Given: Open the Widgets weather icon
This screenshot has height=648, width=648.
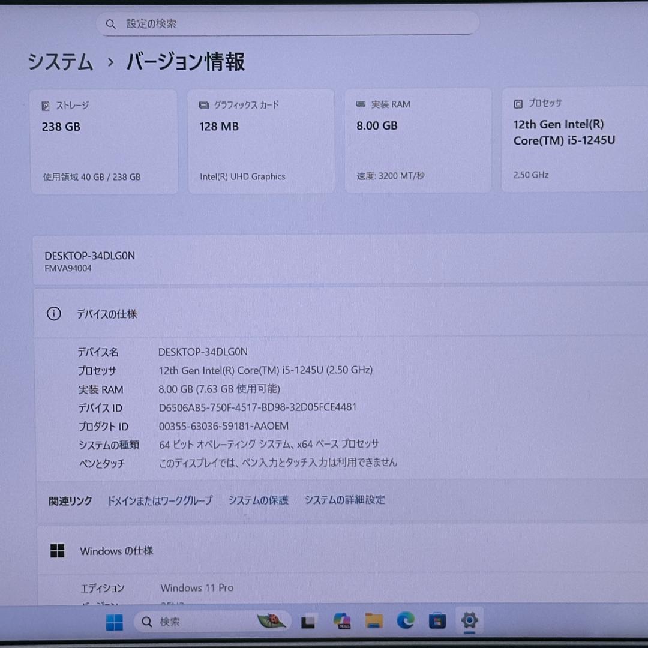Looking at the screenshot, I should [271, 621].
